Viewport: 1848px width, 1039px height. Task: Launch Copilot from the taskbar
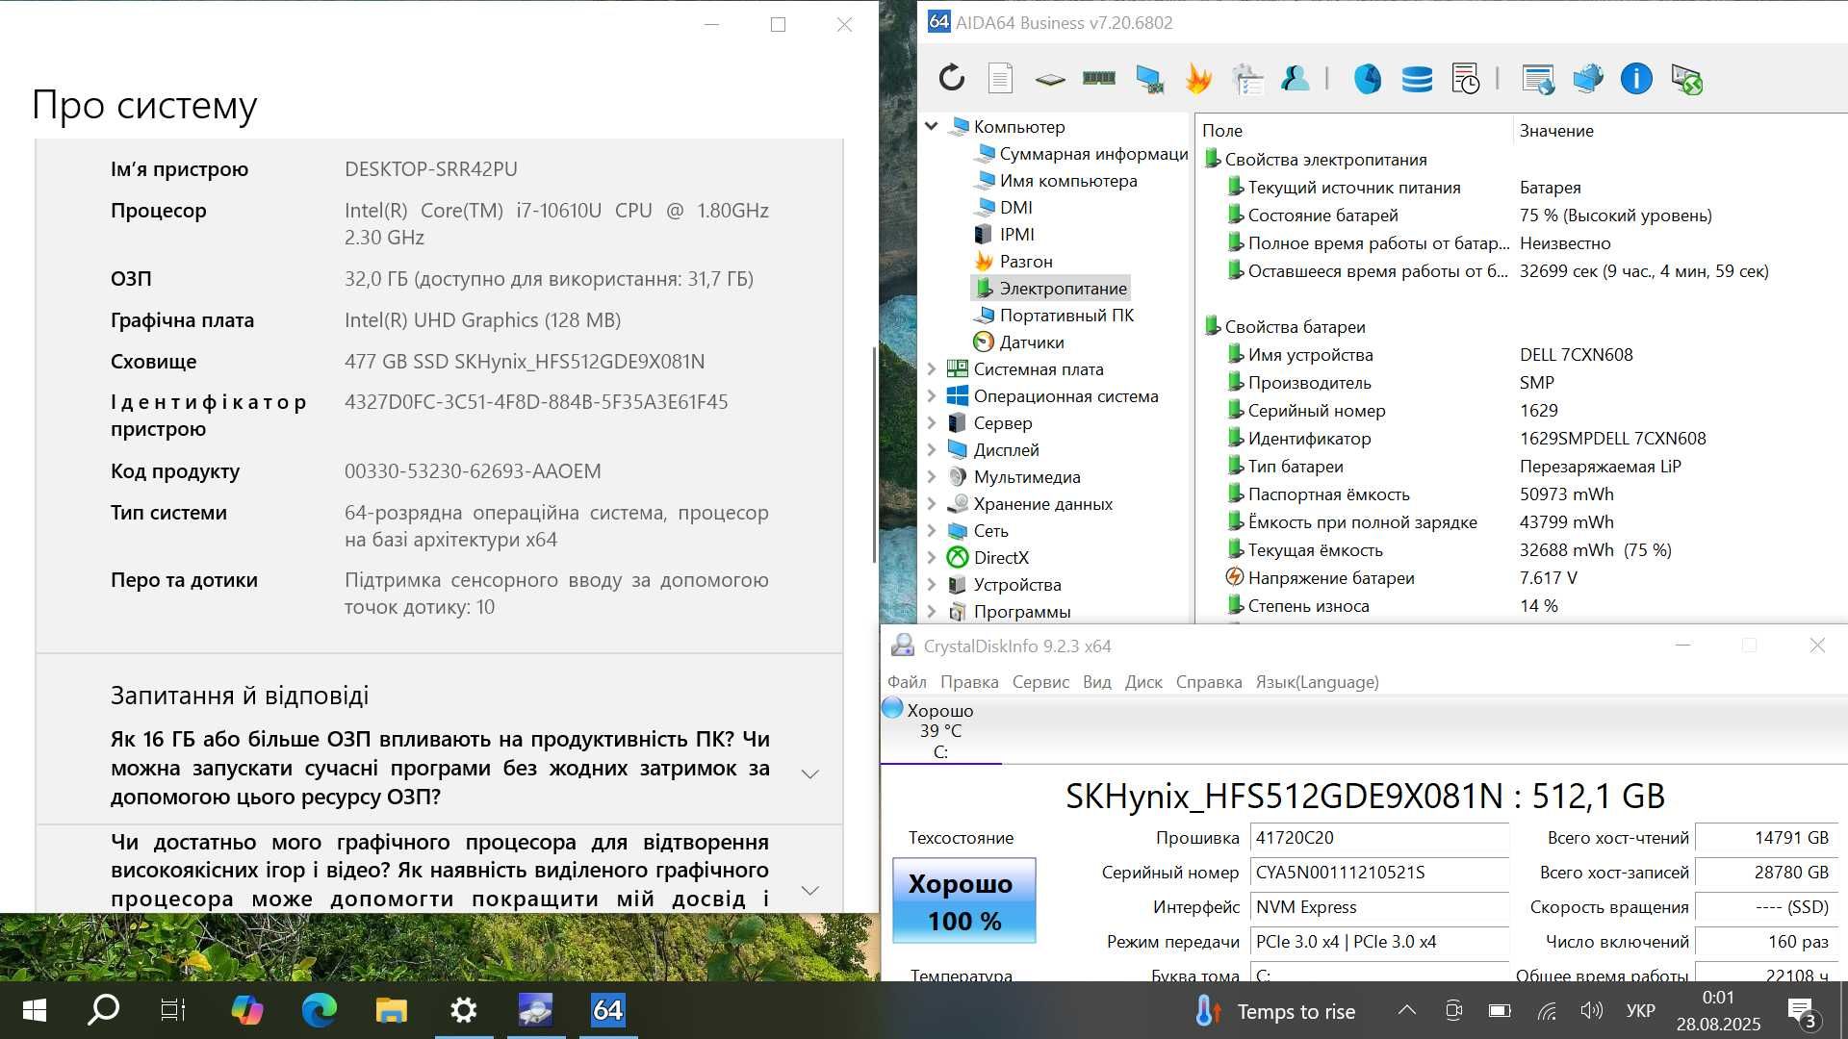(x=246, y=1010)
